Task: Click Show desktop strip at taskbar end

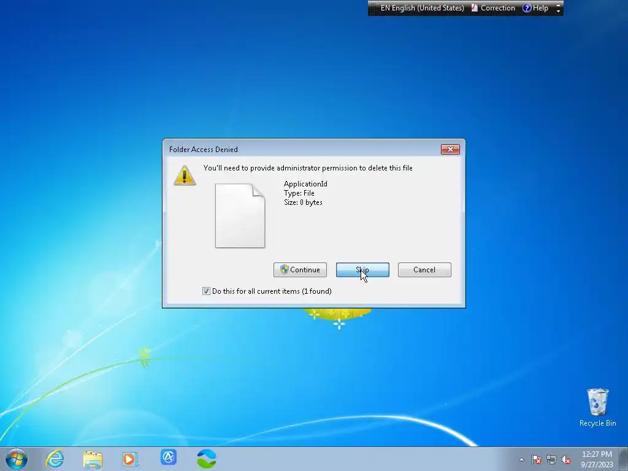Action: pyautogui.click(x=624, y=459)
